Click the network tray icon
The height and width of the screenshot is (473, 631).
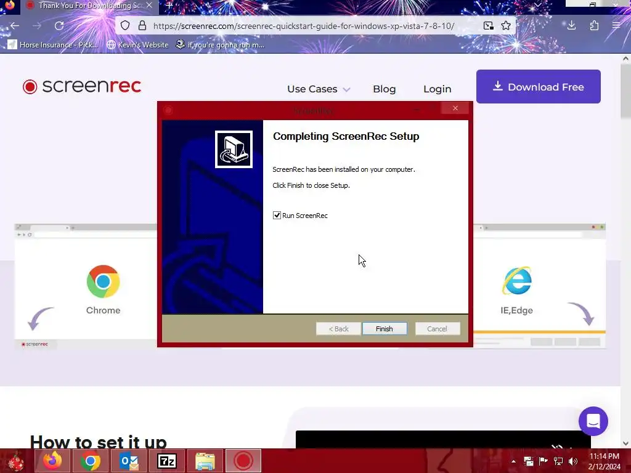558,461
